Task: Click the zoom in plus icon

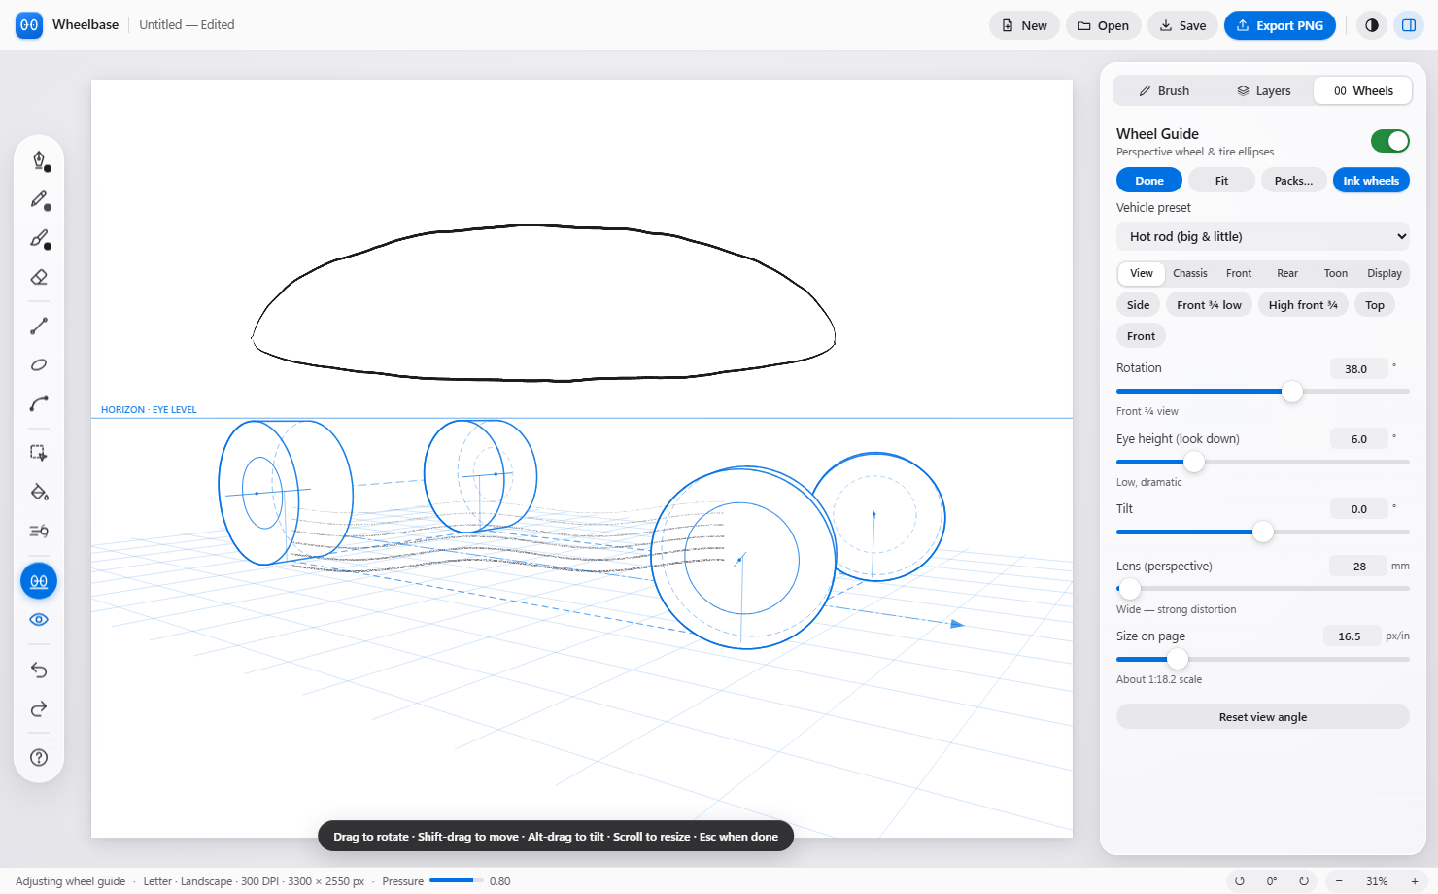Action: 1415,881
